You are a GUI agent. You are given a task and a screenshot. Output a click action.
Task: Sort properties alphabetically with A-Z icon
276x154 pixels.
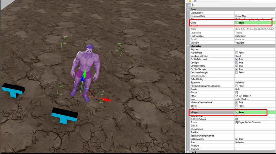pos(193,5)
